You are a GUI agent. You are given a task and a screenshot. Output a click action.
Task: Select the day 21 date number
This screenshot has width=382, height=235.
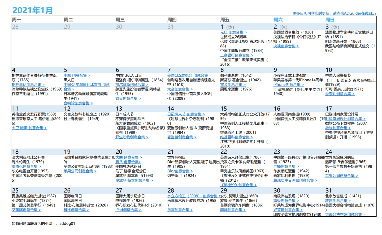[171, 152]
